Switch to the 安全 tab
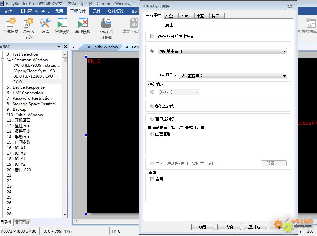 [169, 16]
